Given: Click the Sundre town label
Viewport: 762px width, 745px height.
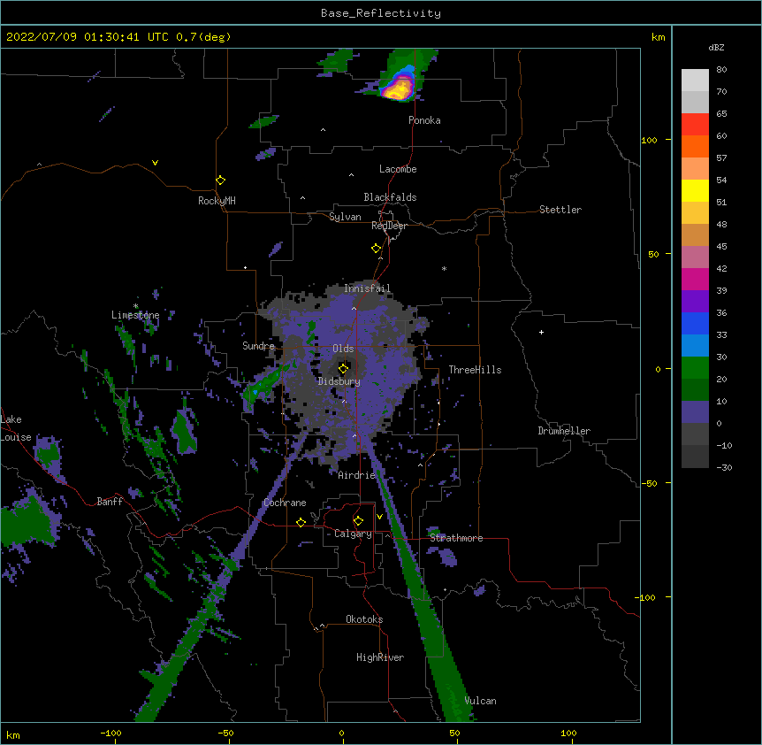Looking at the screenshot, I should 258,346.
